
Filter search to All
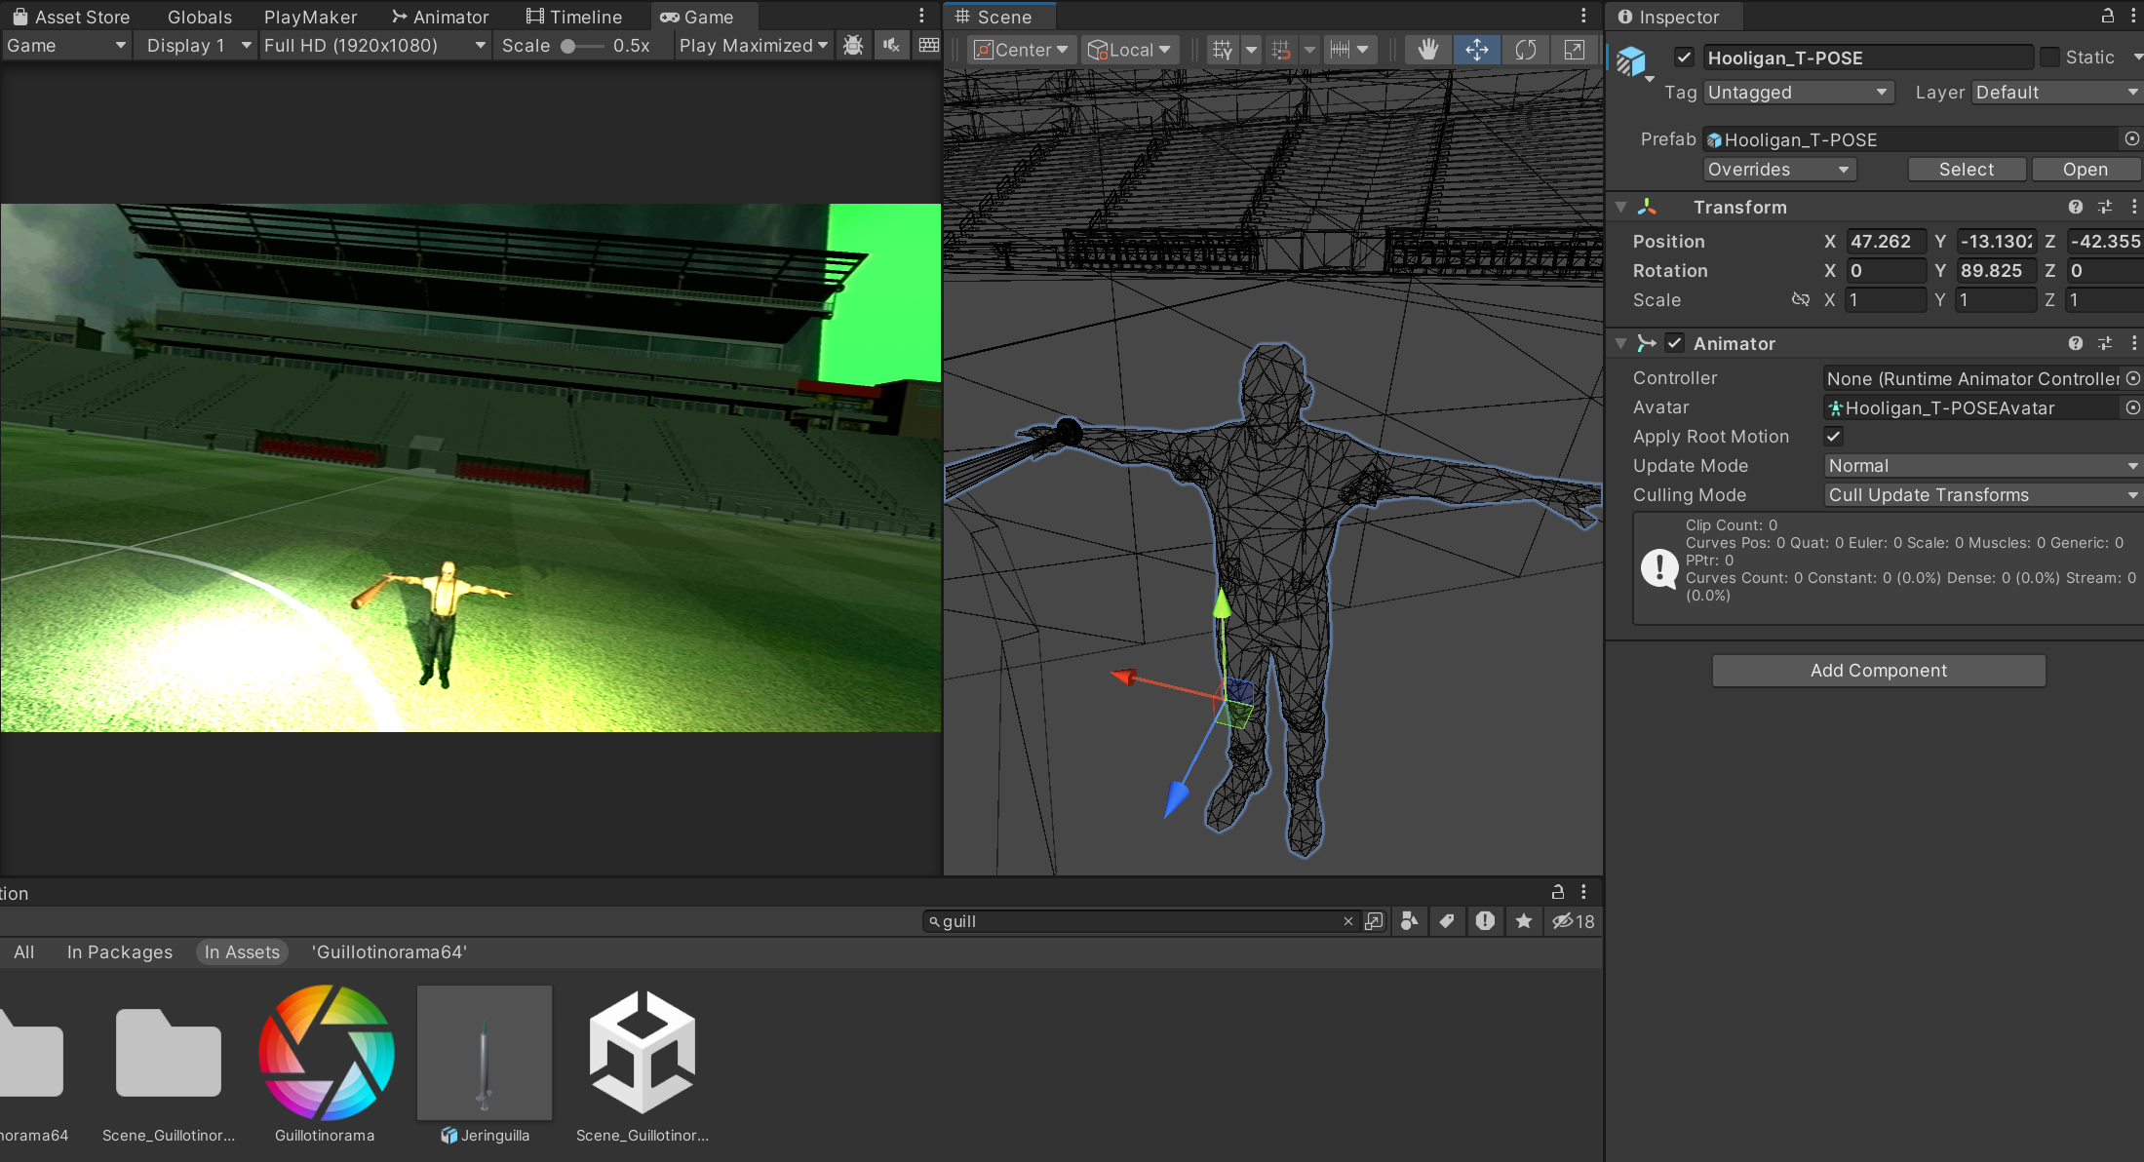24,952
